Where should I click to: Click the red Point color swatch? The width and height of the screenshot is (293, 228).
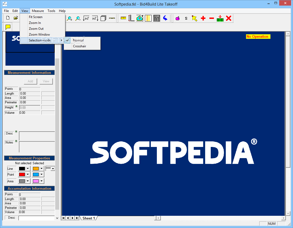pyautogui.click(x=22, y=175)
